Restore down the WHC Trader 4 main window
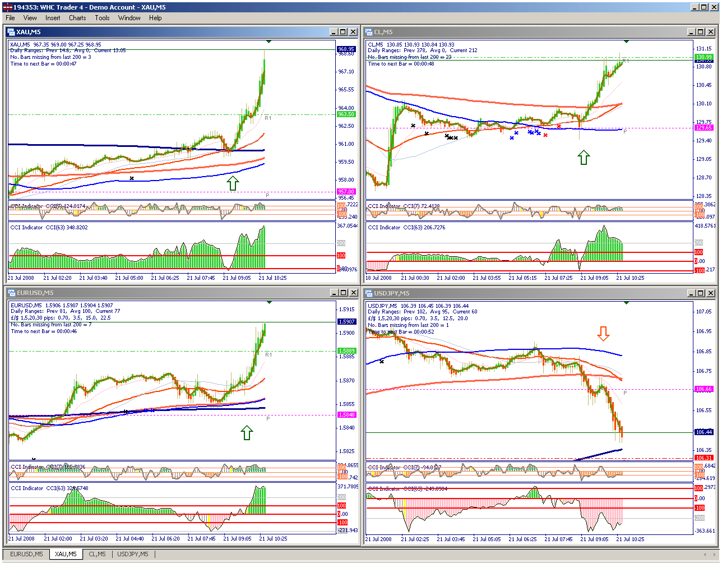 pos(704,7)
